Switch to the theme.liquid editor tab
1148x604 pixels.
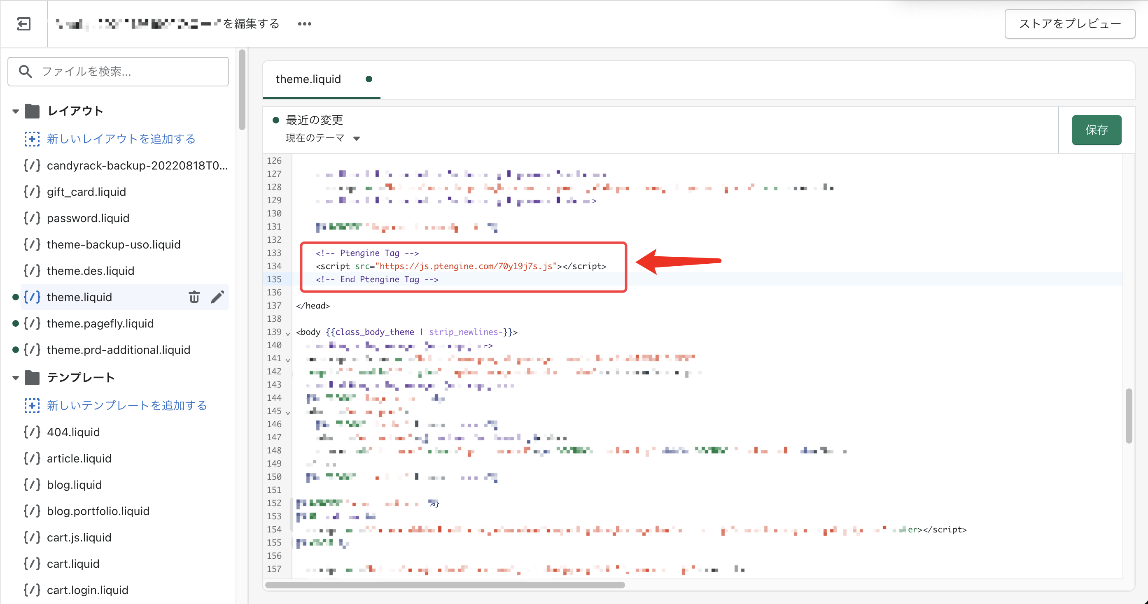pyautogui.click(x=321, y=79)
